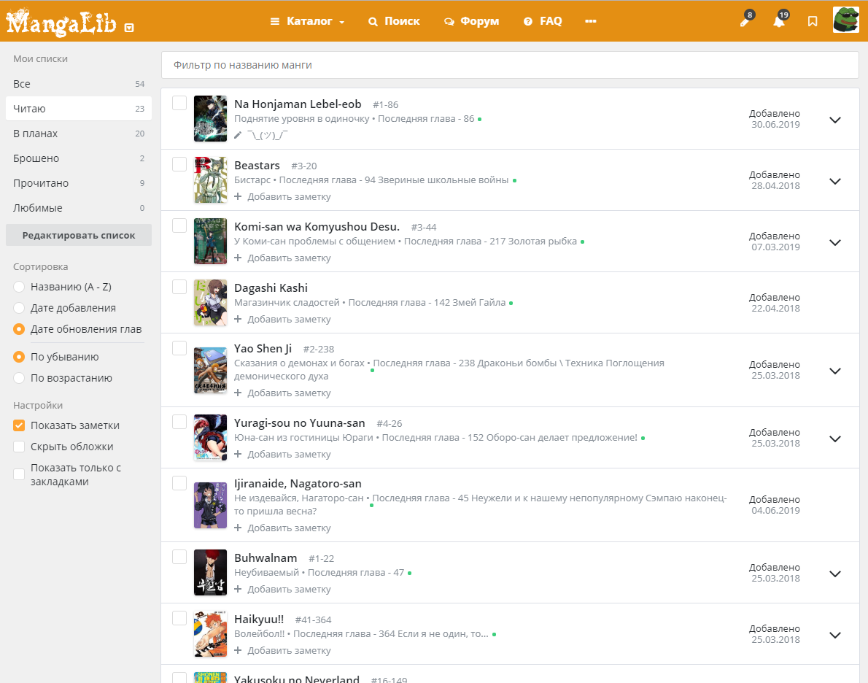This screenshot has height=683, width=868.
Task: Open the Beastars cover thumbnail
Action: pos(210,180)
